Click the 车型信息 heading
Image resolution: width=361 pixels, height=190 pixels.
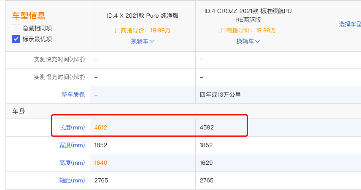click(29, 16)
